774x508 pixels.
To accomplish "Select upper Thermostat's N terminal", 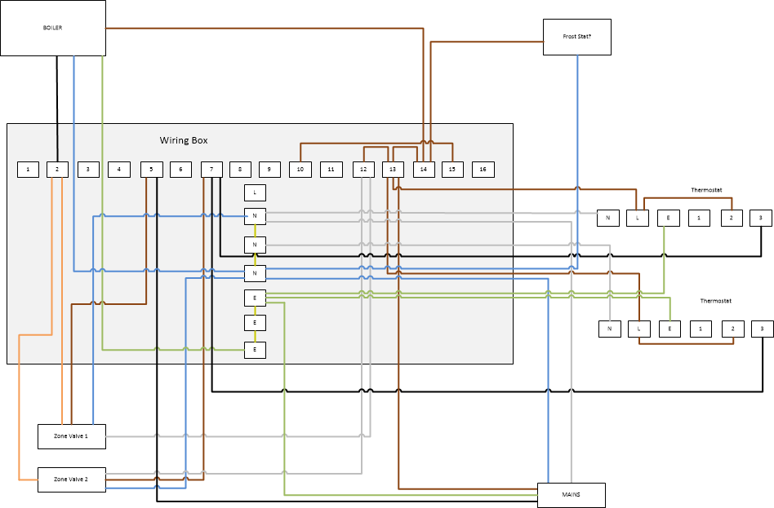I will point(607,218).
